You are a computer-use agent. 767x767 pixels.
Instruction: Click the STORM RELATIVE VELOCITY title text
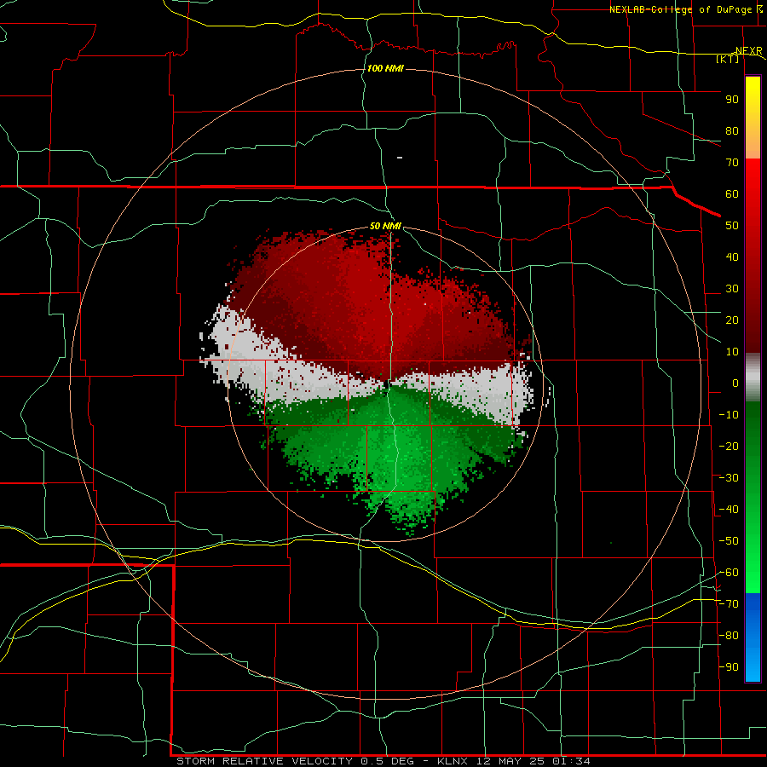coord(264,761)
